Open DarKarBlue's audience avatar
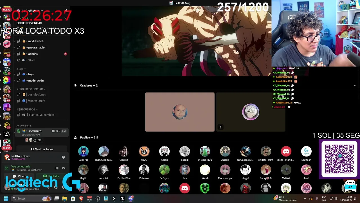Screen dimensions: 360x203 124,170
